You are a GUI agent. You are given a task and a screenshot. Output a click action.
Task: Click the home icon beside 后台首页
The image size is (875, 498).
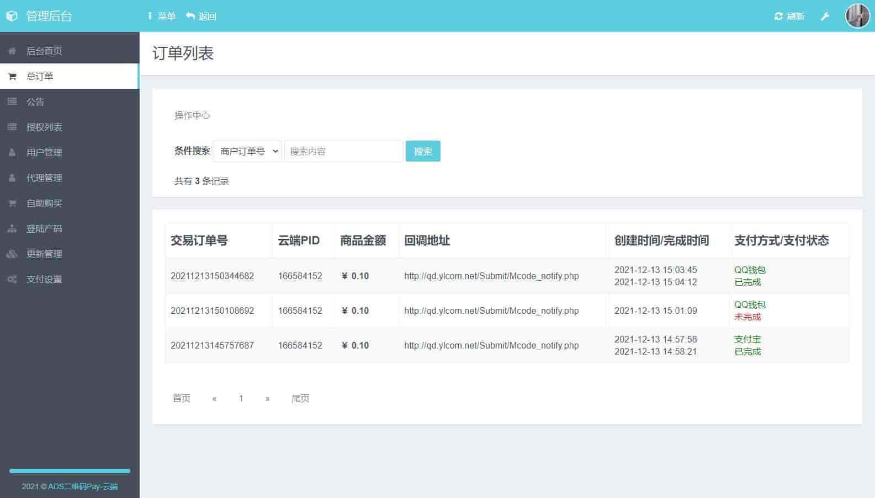12,51
